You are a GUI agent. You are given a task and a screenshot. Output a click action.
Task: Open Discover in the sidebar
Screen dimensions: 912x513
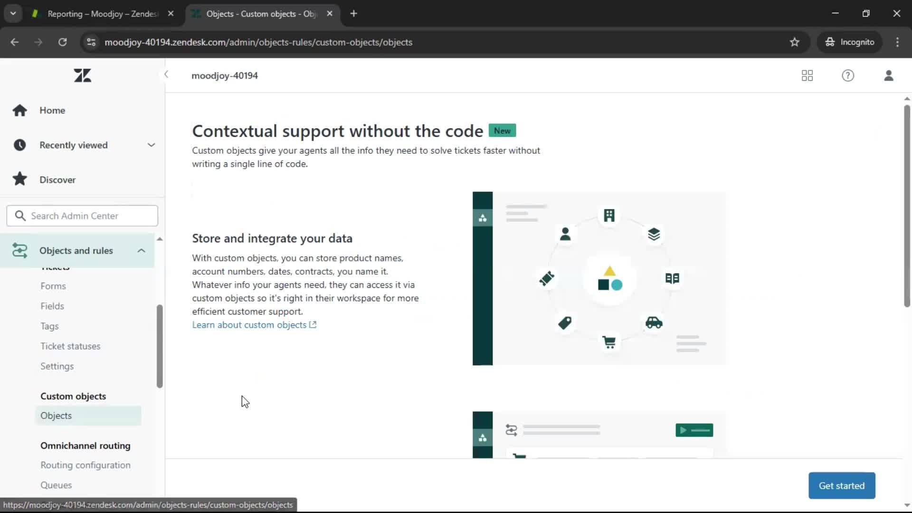pos(57,180)
